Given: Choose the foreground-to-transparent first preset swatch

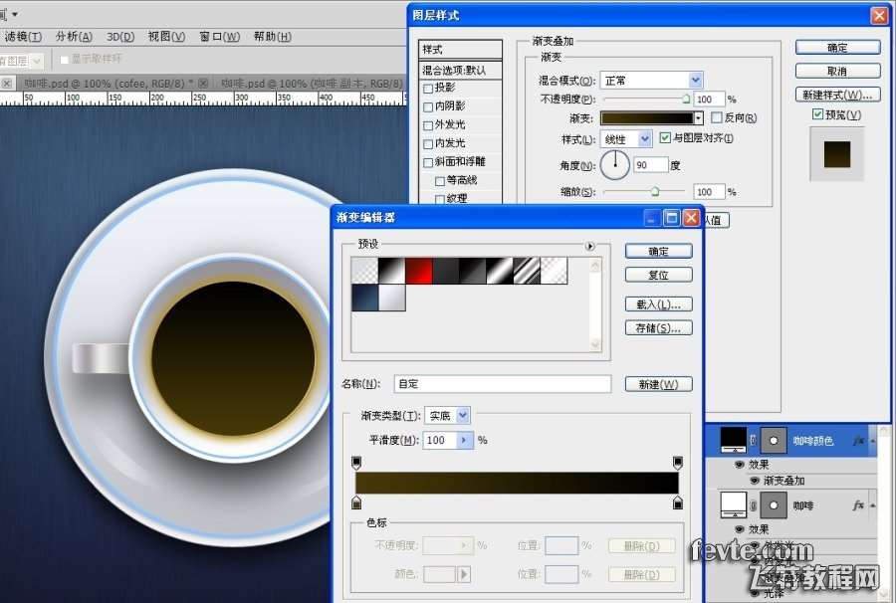Looking at the screenshot, I should [364, 271].
